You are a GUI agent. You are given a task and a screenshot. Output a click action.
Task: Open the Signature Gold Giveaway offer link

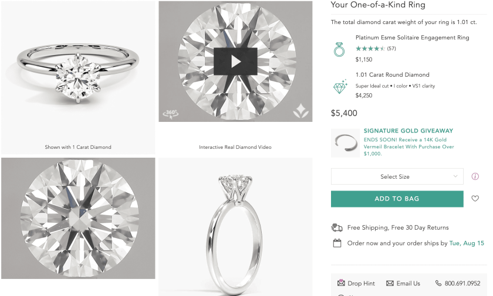pyautogui.click(x=408, y=131)
